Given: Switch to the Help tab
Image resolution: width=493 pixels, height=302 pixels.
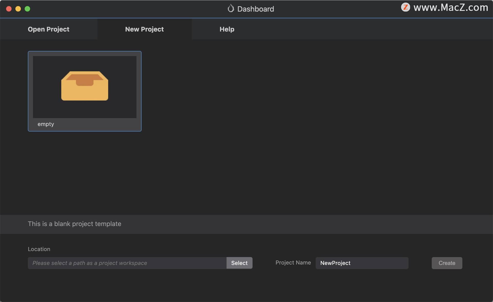Looking at the screenshot, I should pos(227,29).
